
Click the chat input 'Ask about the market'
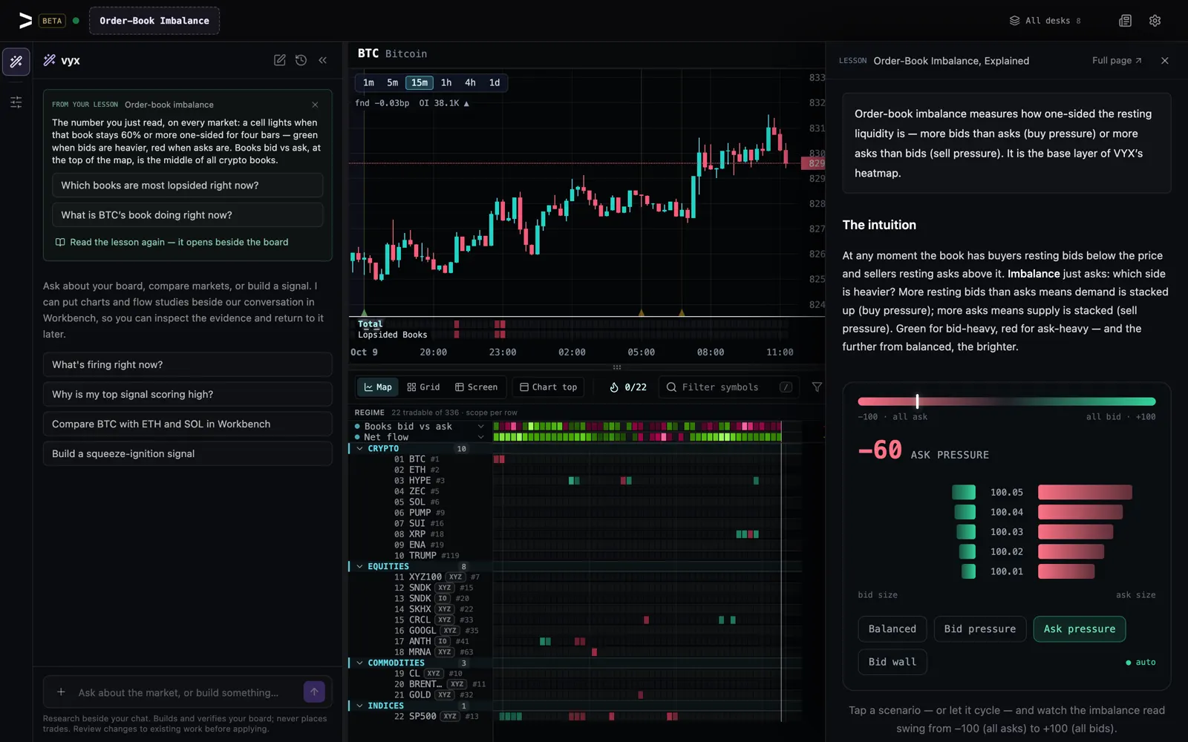pos(178,692)
